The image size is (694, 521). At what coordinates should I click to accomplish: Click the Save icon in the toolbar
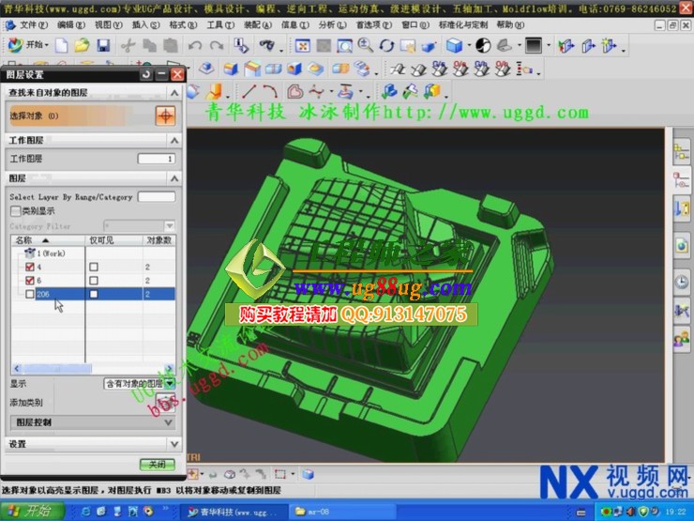[x=103, y=45]
